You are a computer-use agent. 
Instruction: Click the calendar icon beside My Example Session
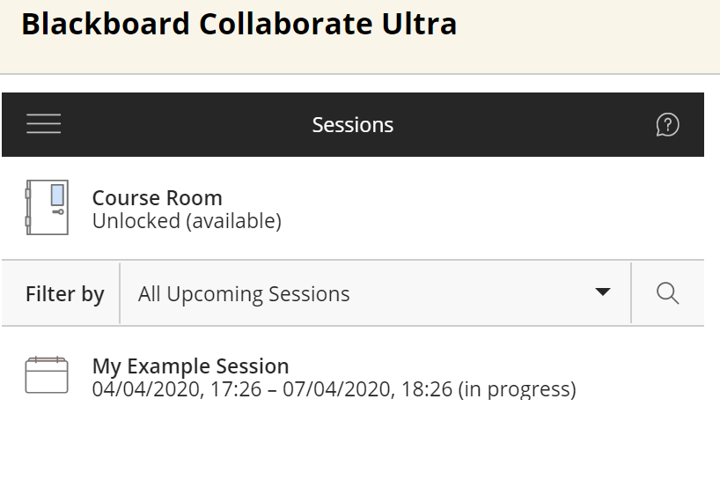pos(47,375)
